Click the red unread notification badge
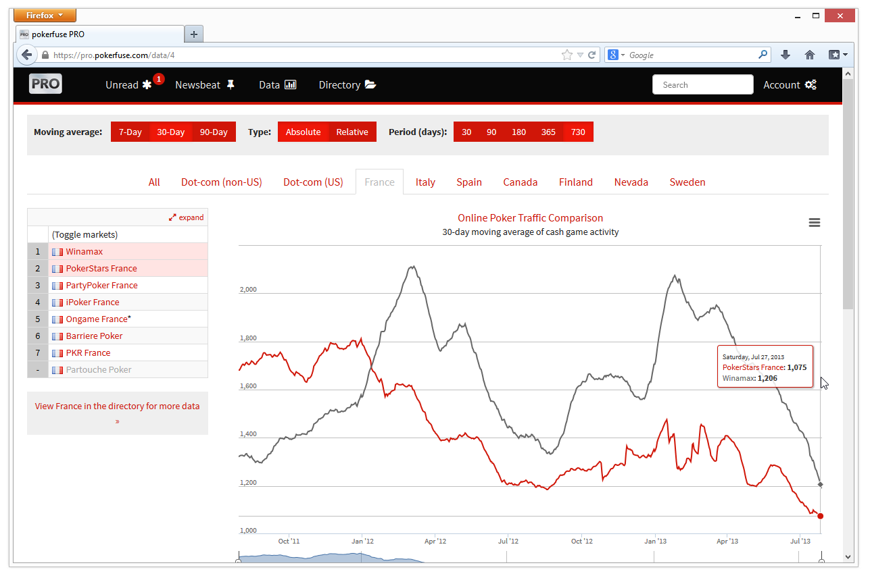The image size is (870, 580). coord(159,79)
